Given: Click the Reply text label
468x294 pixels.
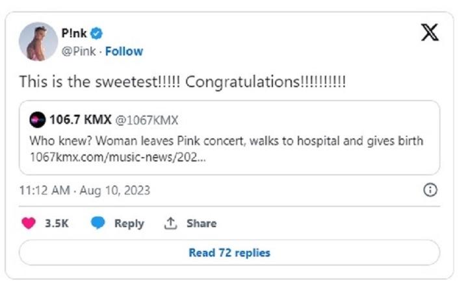Looking at the screenshot, I should coord(129,223).
